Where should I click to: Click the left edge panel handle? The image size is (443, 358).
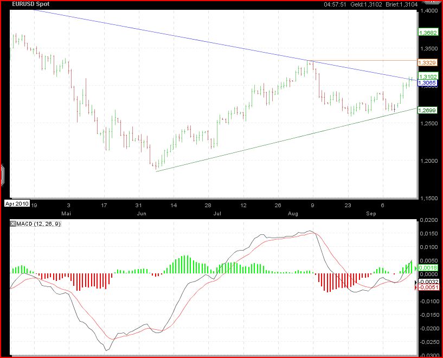click(2, 174)
